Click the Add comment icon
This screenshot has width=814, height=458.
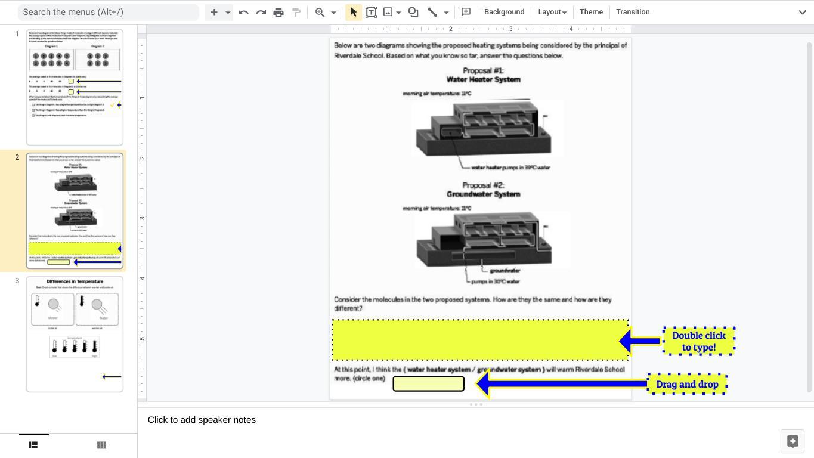coord(466,12)
